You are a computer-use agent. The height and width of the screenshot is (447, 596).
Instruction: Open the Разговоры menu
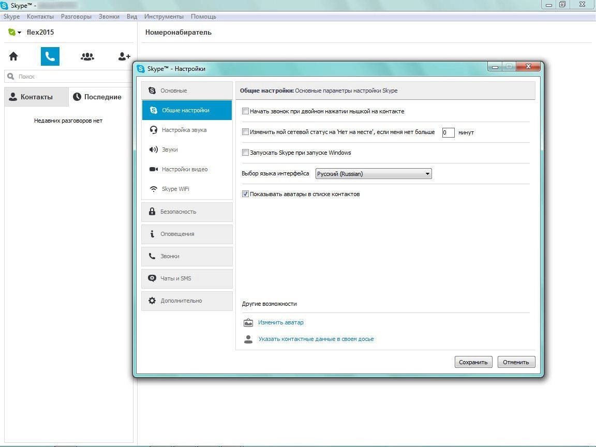(x=76, y=17)
